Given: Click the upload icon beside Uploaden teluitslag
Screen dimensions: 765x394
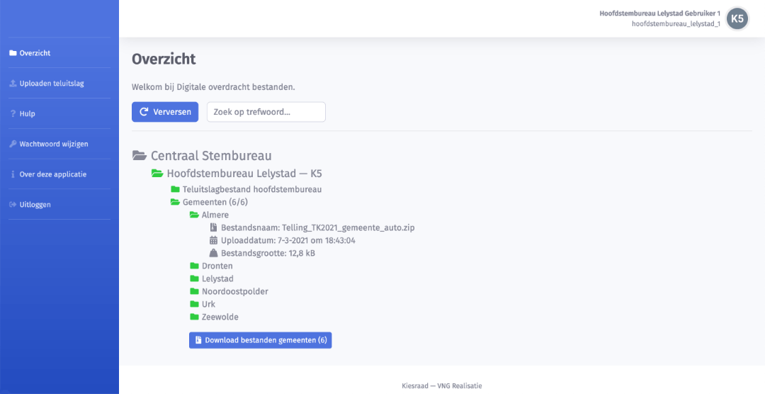Looking at the screenshot, I should click(x=13, y=84).
